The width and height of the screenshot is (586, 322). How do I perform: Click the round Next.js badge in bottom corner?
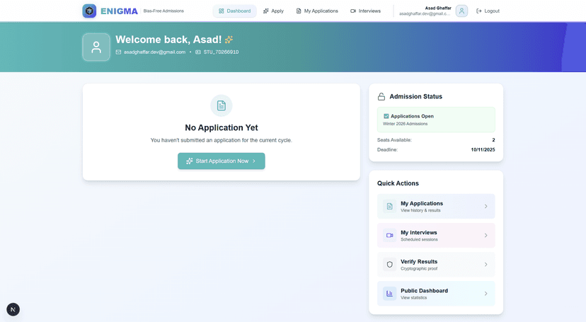point(13,309)
